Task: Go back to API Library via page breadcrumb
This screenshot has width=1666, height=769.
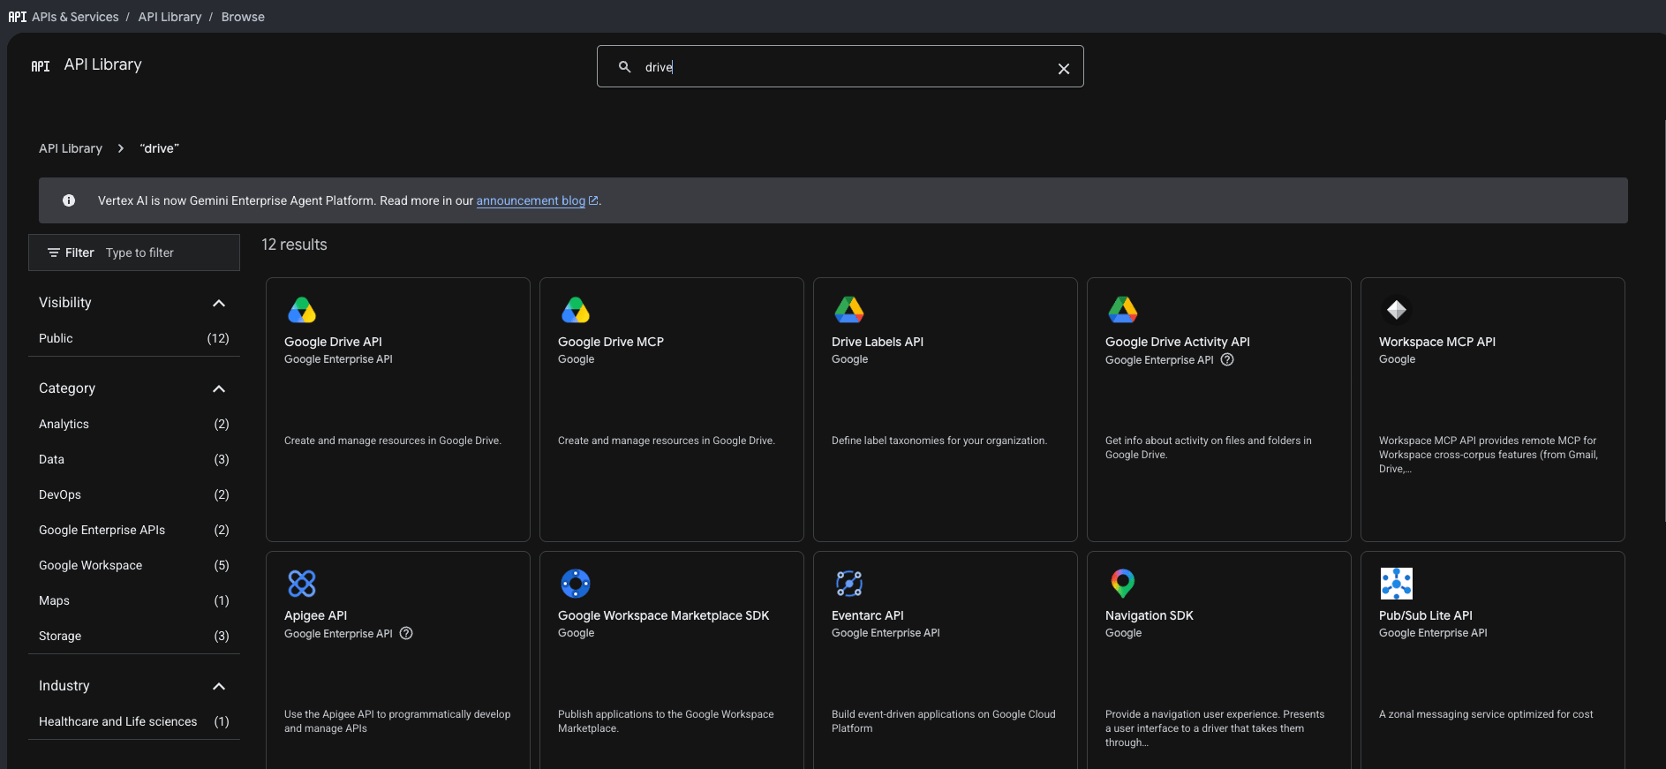Action: point(71,148)
